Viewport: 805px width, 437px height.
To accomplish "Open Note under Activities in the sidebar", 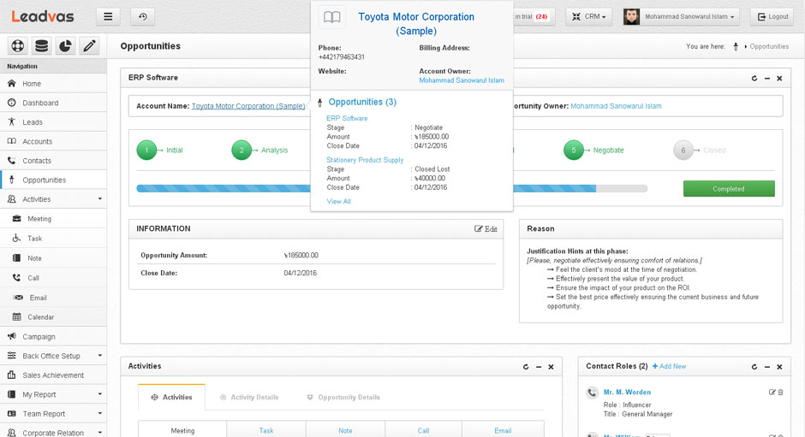I will (x=53, y=258).
